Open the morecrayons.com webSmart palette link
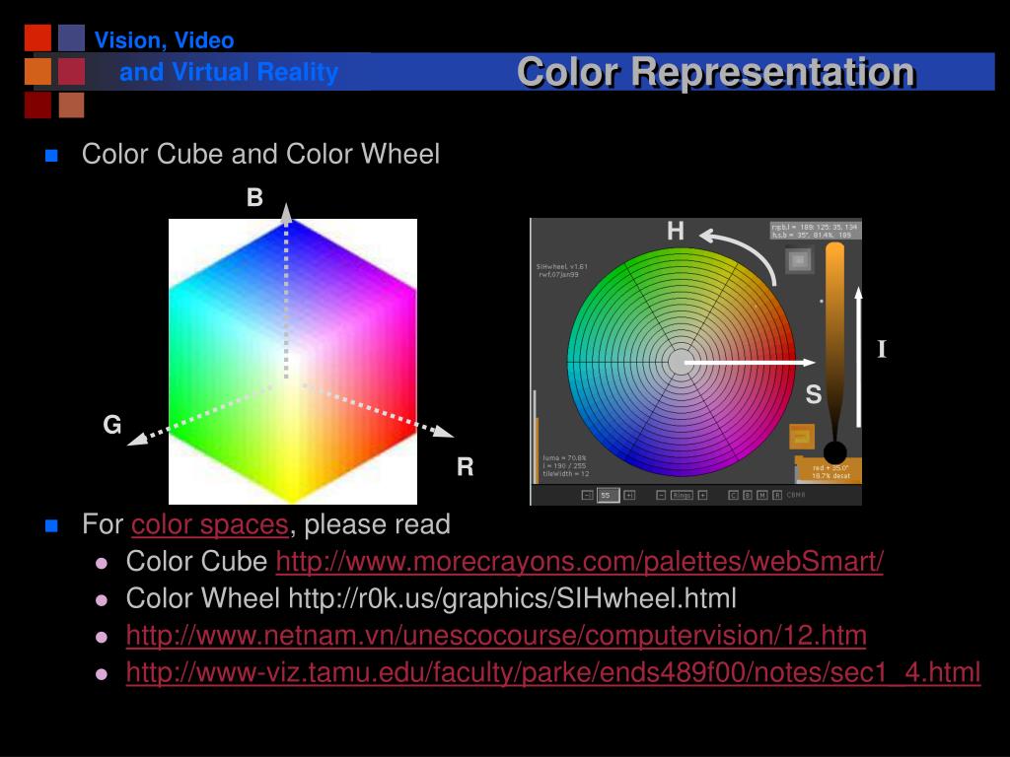Screen dimensions: 1010x757 pyautogui.click(x=579, y=561)
